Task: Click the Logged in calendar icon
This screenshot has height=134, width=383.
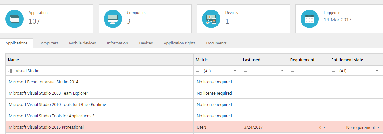Action: tap(309, 19)
